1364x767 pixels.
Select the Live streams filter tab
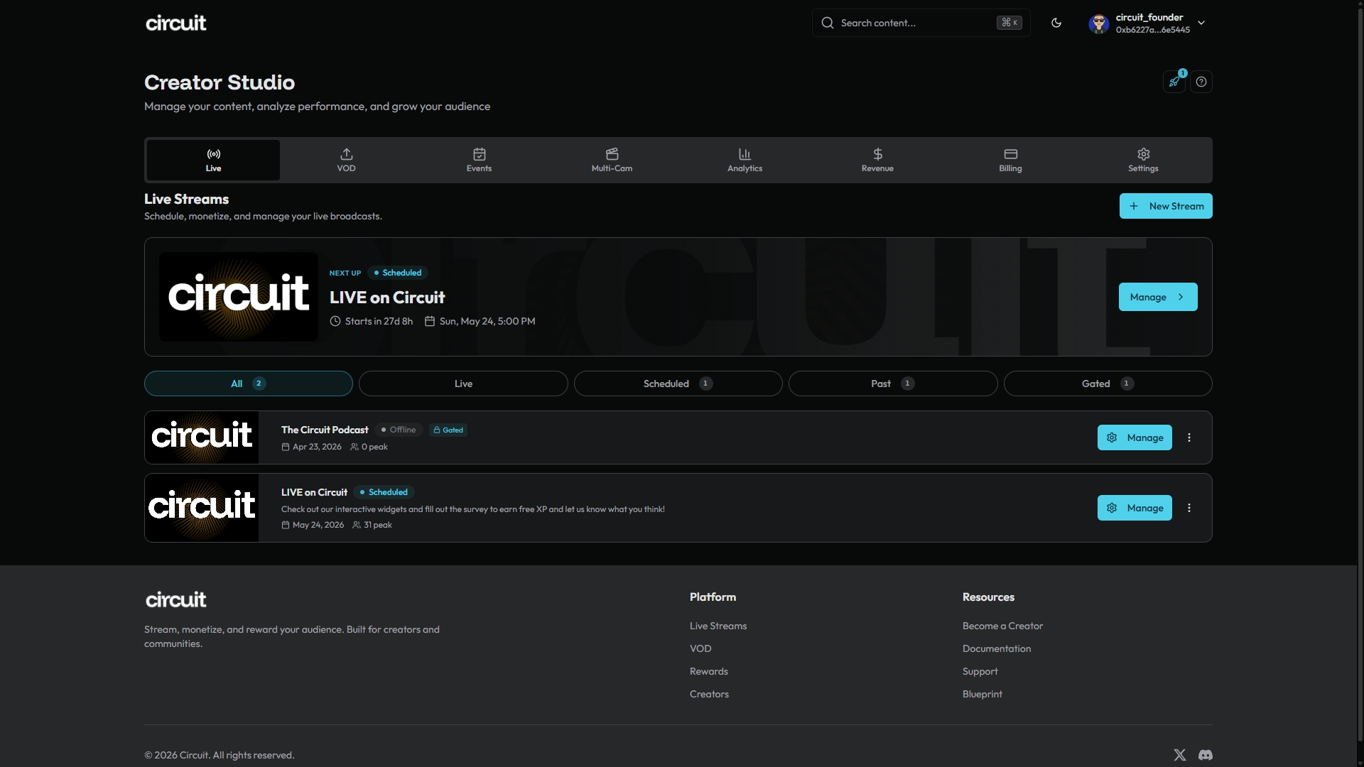click(462, 383)
